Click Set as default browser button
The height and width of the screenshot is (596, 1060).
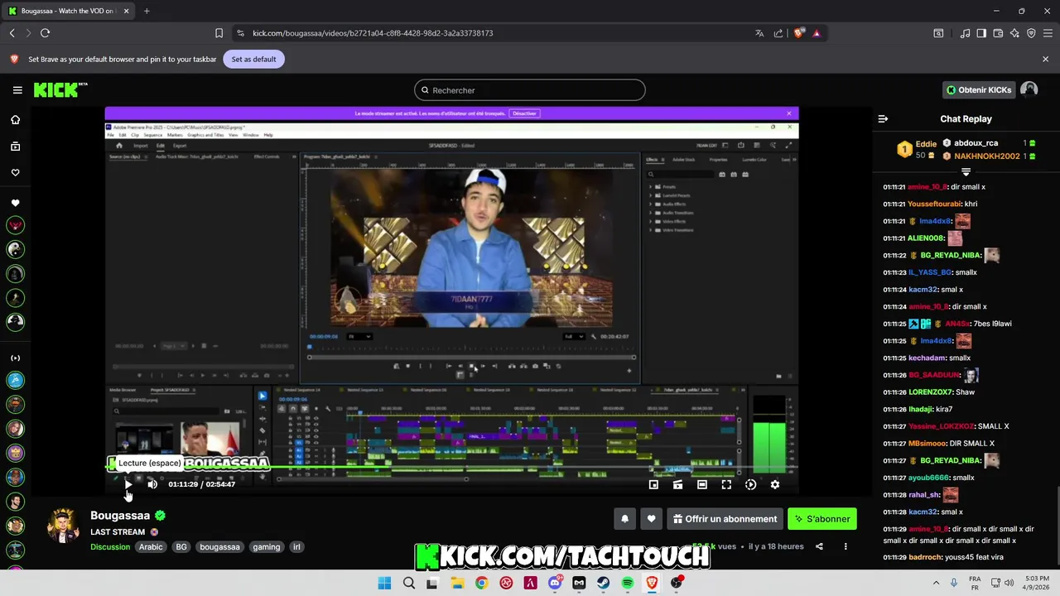(x=253, y=60)
